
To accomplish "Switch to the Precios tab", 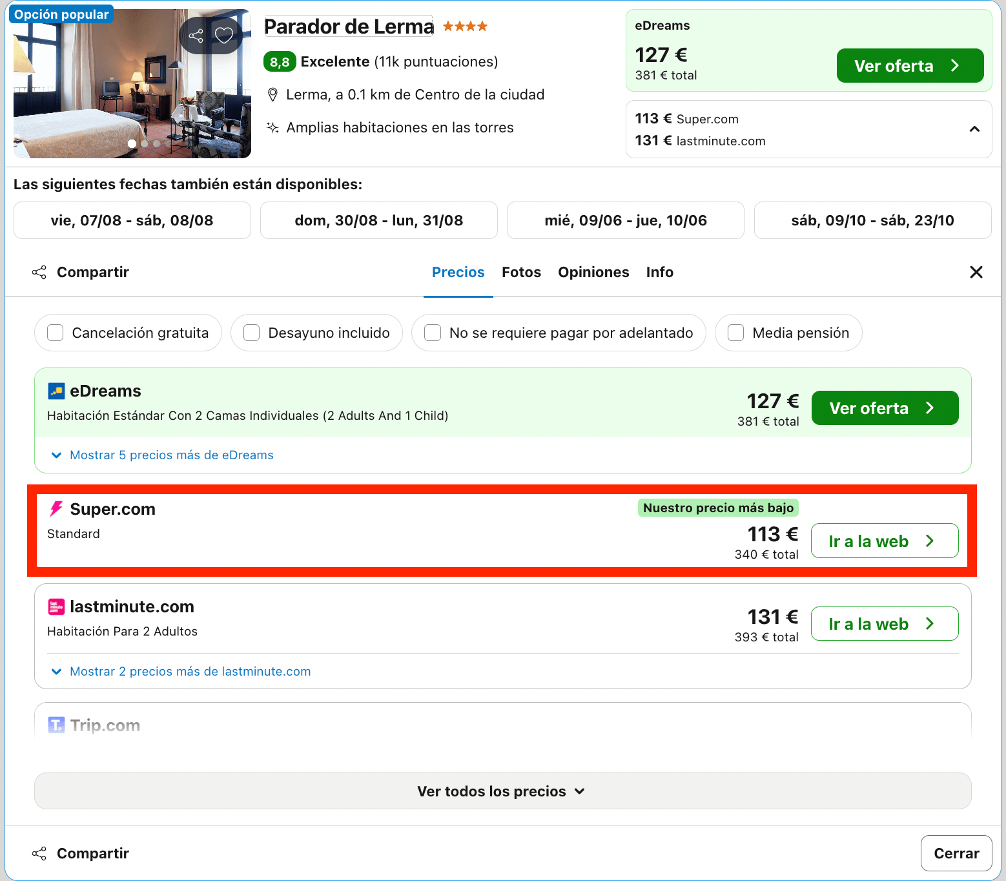I will (x=458, y=272).
